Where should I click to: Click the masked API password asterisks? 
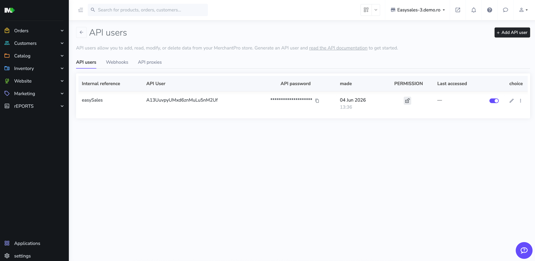tap(291, 100)
